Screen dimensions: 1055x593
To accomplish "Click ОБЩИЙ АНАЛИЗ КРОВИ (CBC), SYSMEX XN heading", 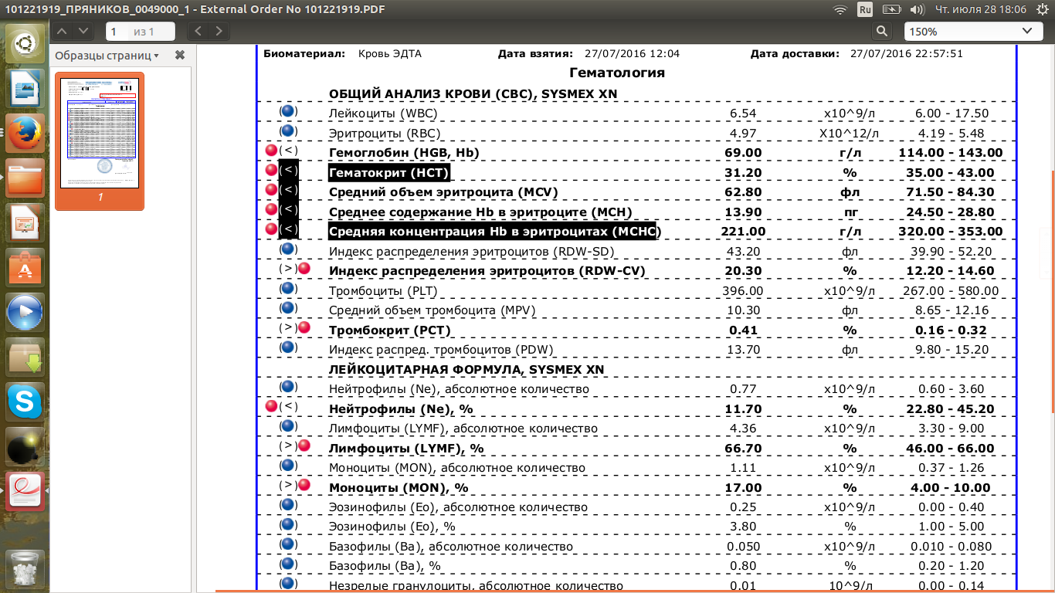I will 473,94.
